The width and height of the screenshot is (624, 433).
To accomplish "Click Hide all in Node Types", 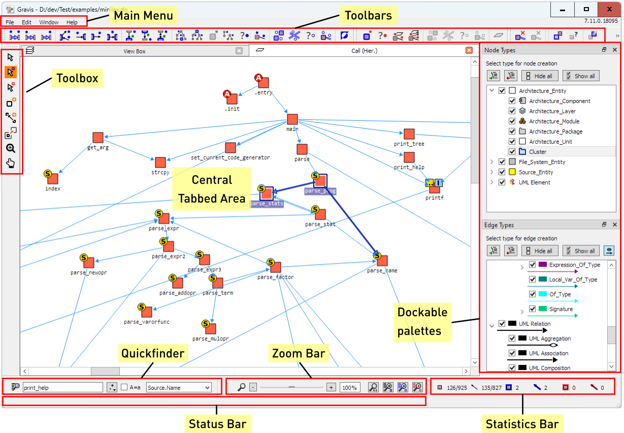I will click(540, 76).
